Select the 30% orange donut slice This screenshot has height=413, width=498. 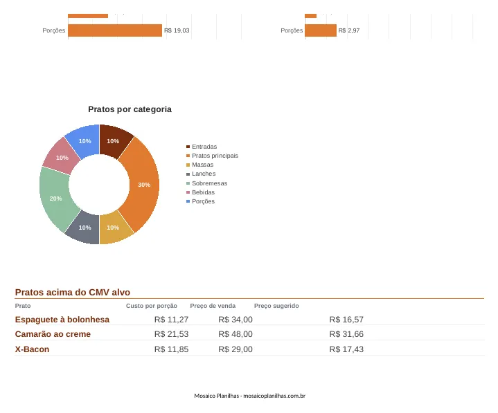143,185
